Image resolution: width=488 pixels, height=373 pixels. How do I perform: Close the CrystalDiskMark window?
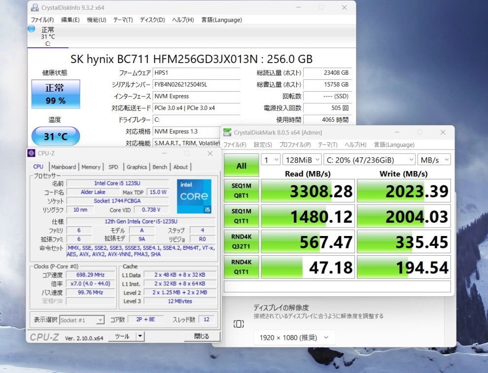click(x=443, y=132)
